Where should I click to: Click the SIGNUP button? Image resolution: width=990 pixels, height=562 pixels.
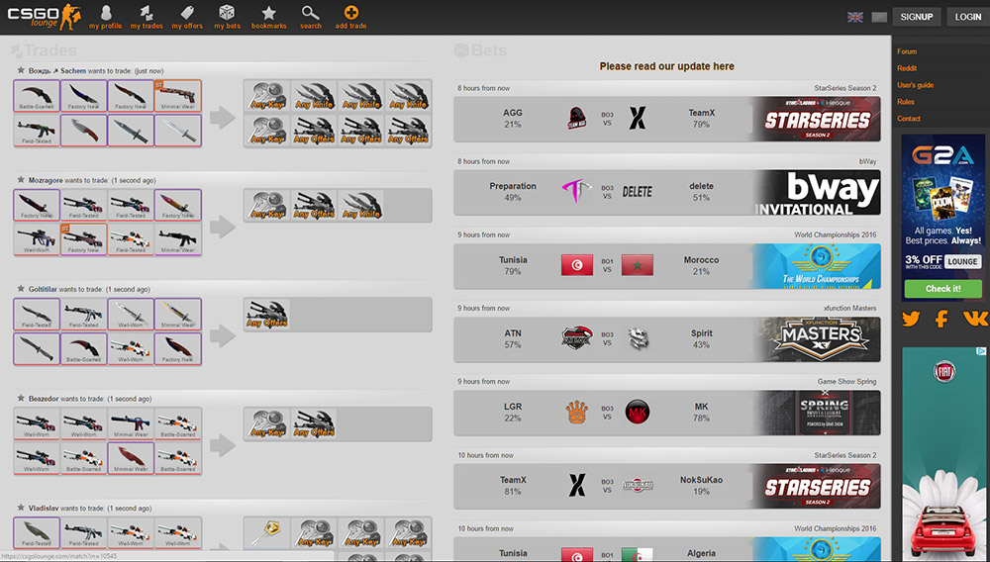tap(916, 17)
